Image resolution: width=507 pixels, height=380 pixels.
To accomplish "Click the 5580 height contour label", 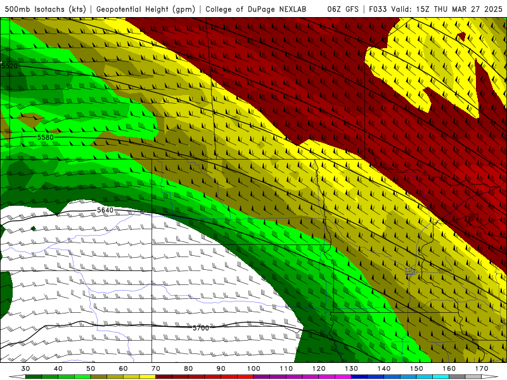I will pyautogui.click(x=45, y=137).
